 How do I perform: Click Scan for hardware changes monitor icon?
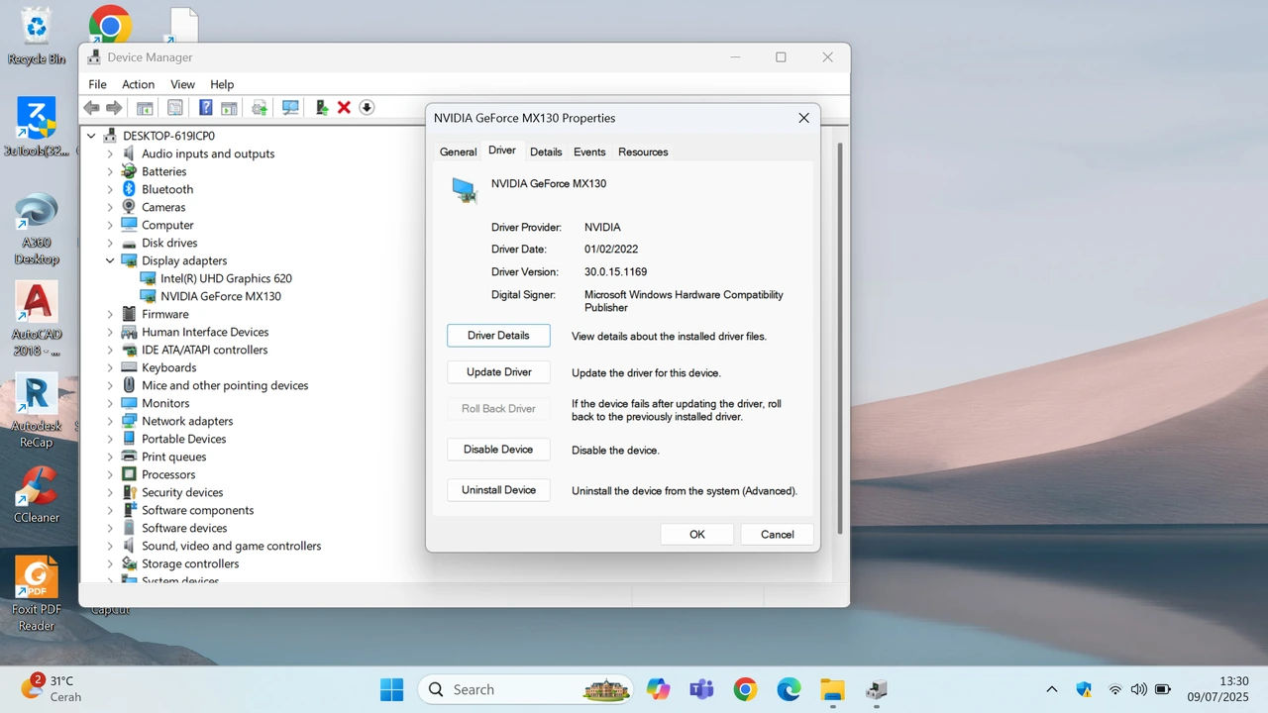[290, 107]
